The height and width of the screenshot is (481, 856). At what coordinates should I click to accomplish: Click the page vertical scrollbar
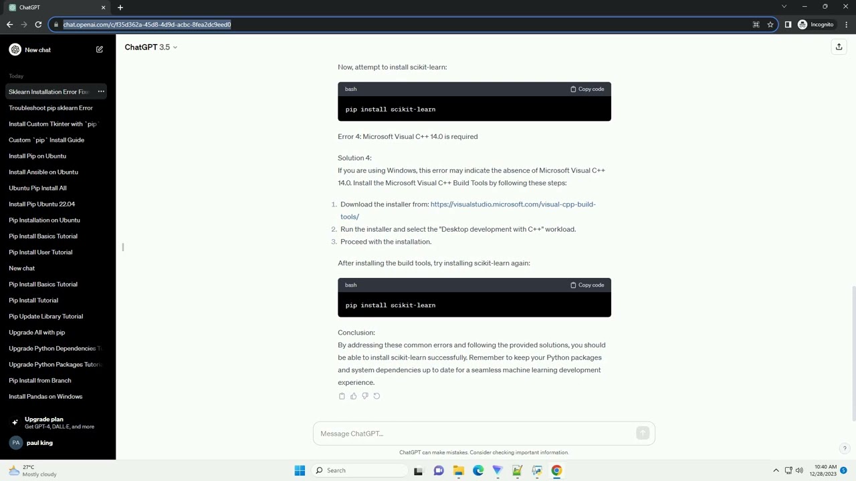tap(853, 354)
